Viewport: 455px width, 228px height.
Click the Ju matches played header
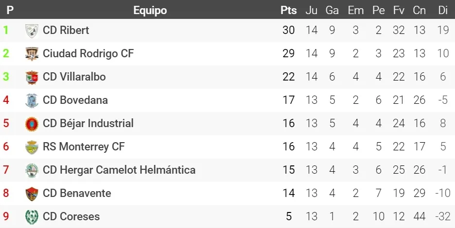click(x=311, y=10)
